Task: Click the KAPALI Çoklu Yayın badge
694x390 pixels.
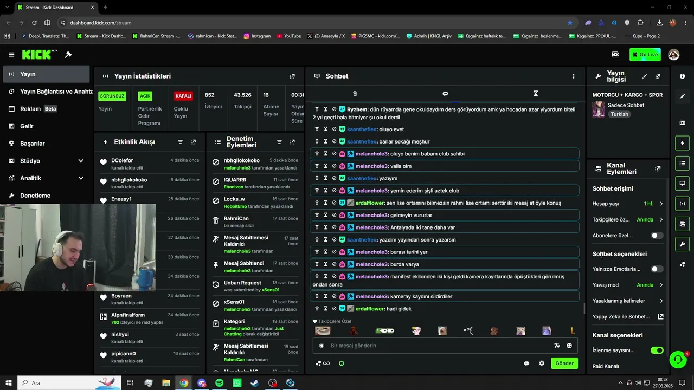Action: click(183, 96)
